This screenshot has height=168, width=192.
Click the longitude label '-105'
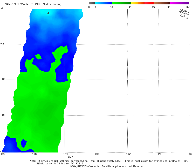[x=96, y=154]
